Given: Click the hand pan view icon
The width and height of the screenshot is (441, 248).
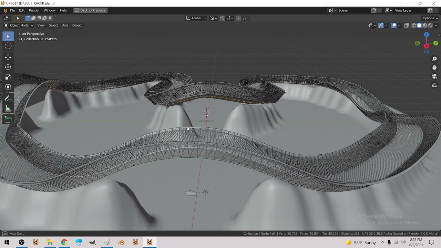Looking at the screenshot, I should (x=434, y=68).
